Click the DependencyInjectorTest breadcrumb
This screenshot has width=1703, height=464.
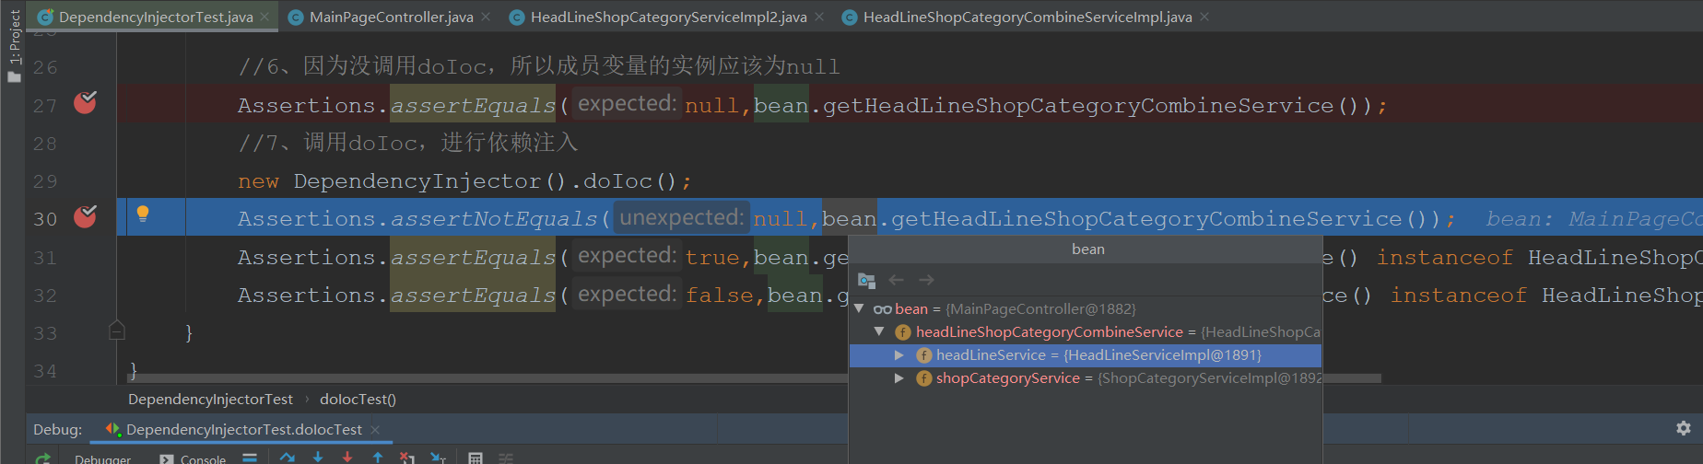click(x=210, y=399)
